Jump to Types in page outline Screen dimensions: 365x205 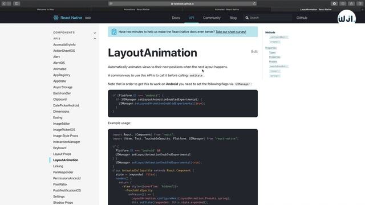tap(272, 52)
